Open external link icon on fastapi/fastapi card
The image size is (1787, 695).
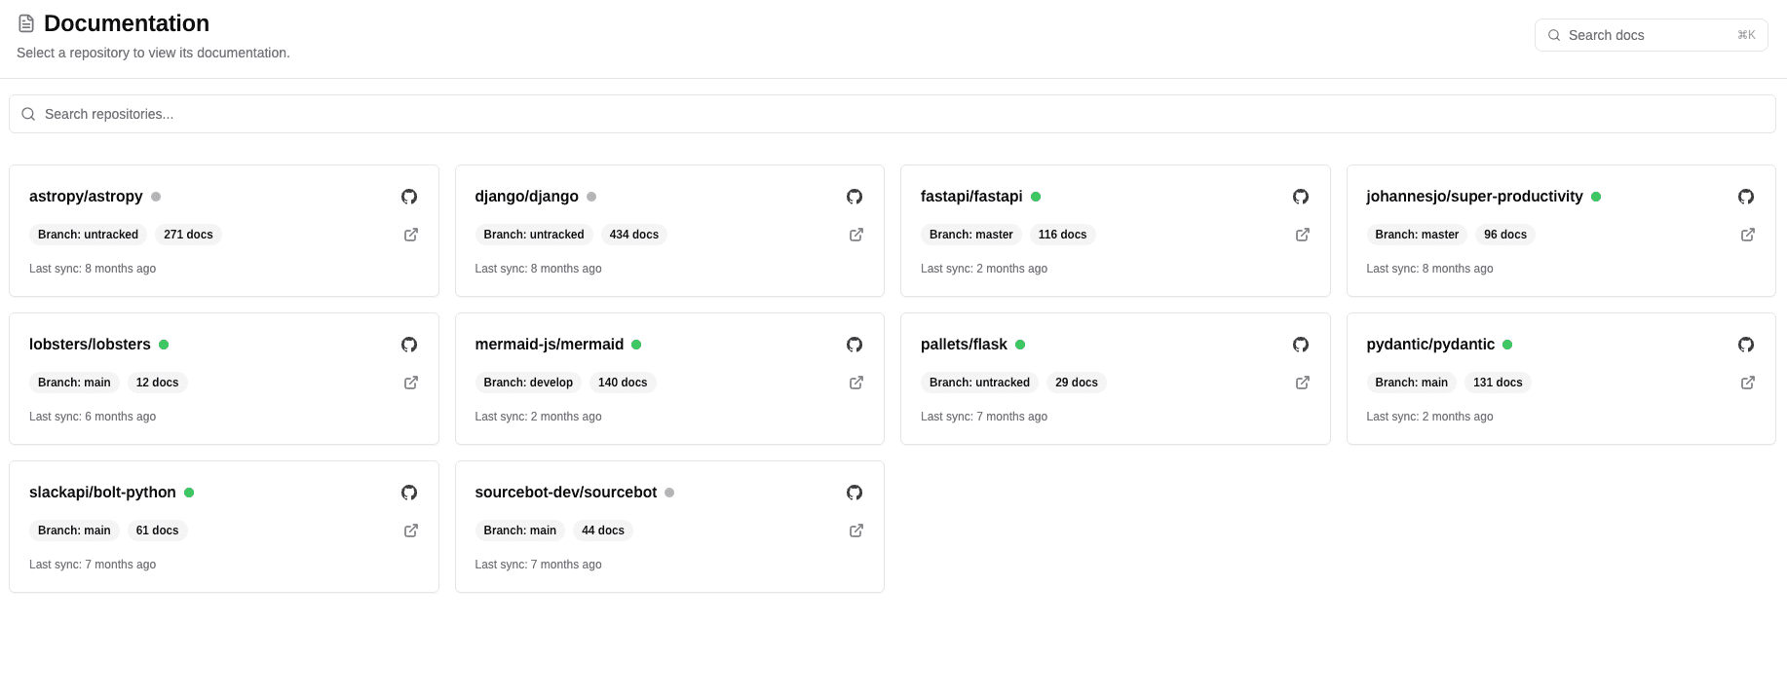[x=1303, y=235]
